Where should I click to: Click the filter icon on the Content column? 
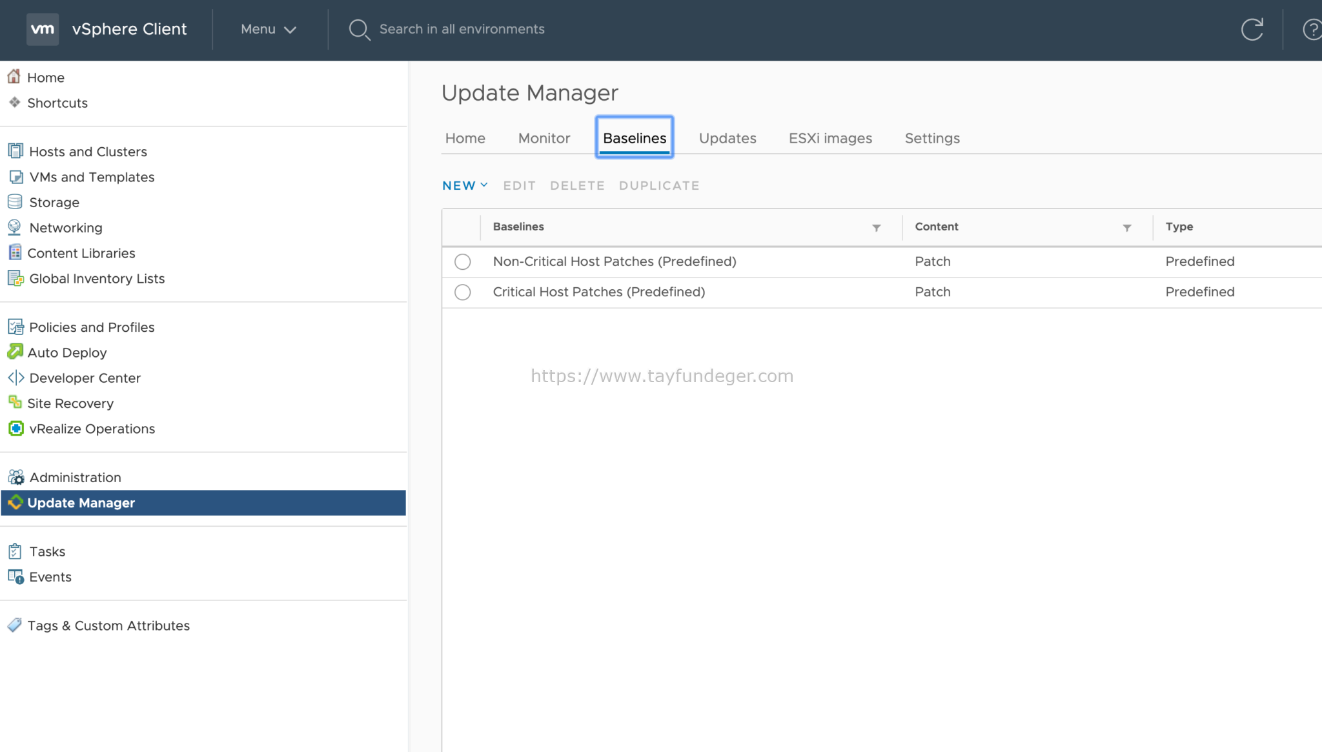point(1127,227)
